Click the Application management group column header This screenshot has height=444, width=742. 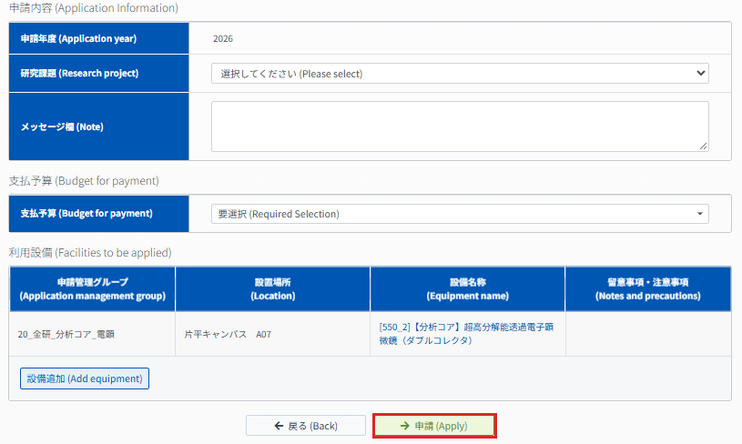tap(92, 289)
